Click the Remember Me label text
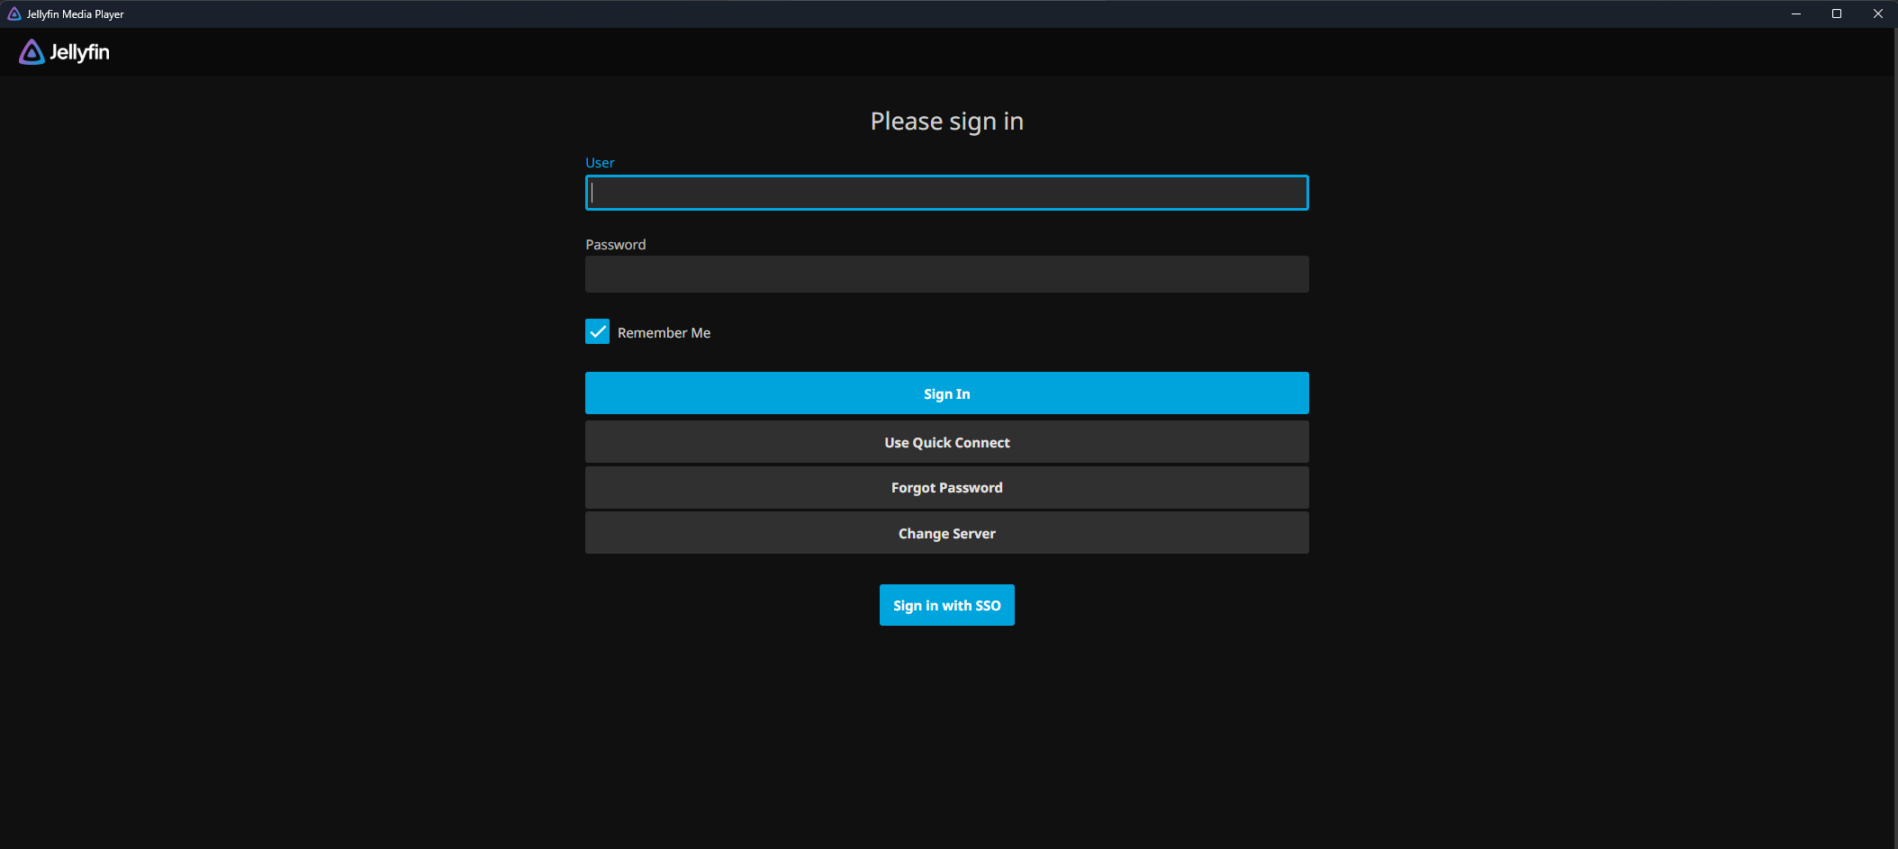Screen dimensions: 1898x849 point(664,333)
